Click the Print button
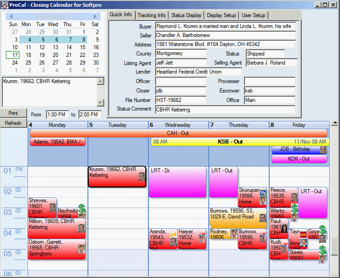The image size is (340, 278). coord(13,113)
